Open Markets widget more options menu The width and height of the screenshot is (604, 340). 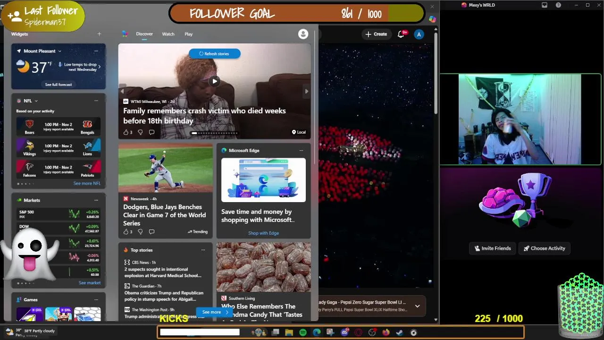point(96,200)
